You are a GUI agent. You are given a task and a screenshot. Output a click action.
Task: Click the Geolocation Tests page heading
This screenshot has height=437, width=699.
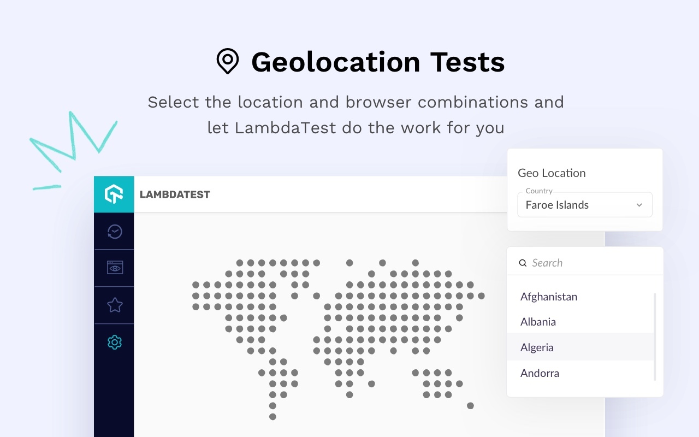coord(378,62)
